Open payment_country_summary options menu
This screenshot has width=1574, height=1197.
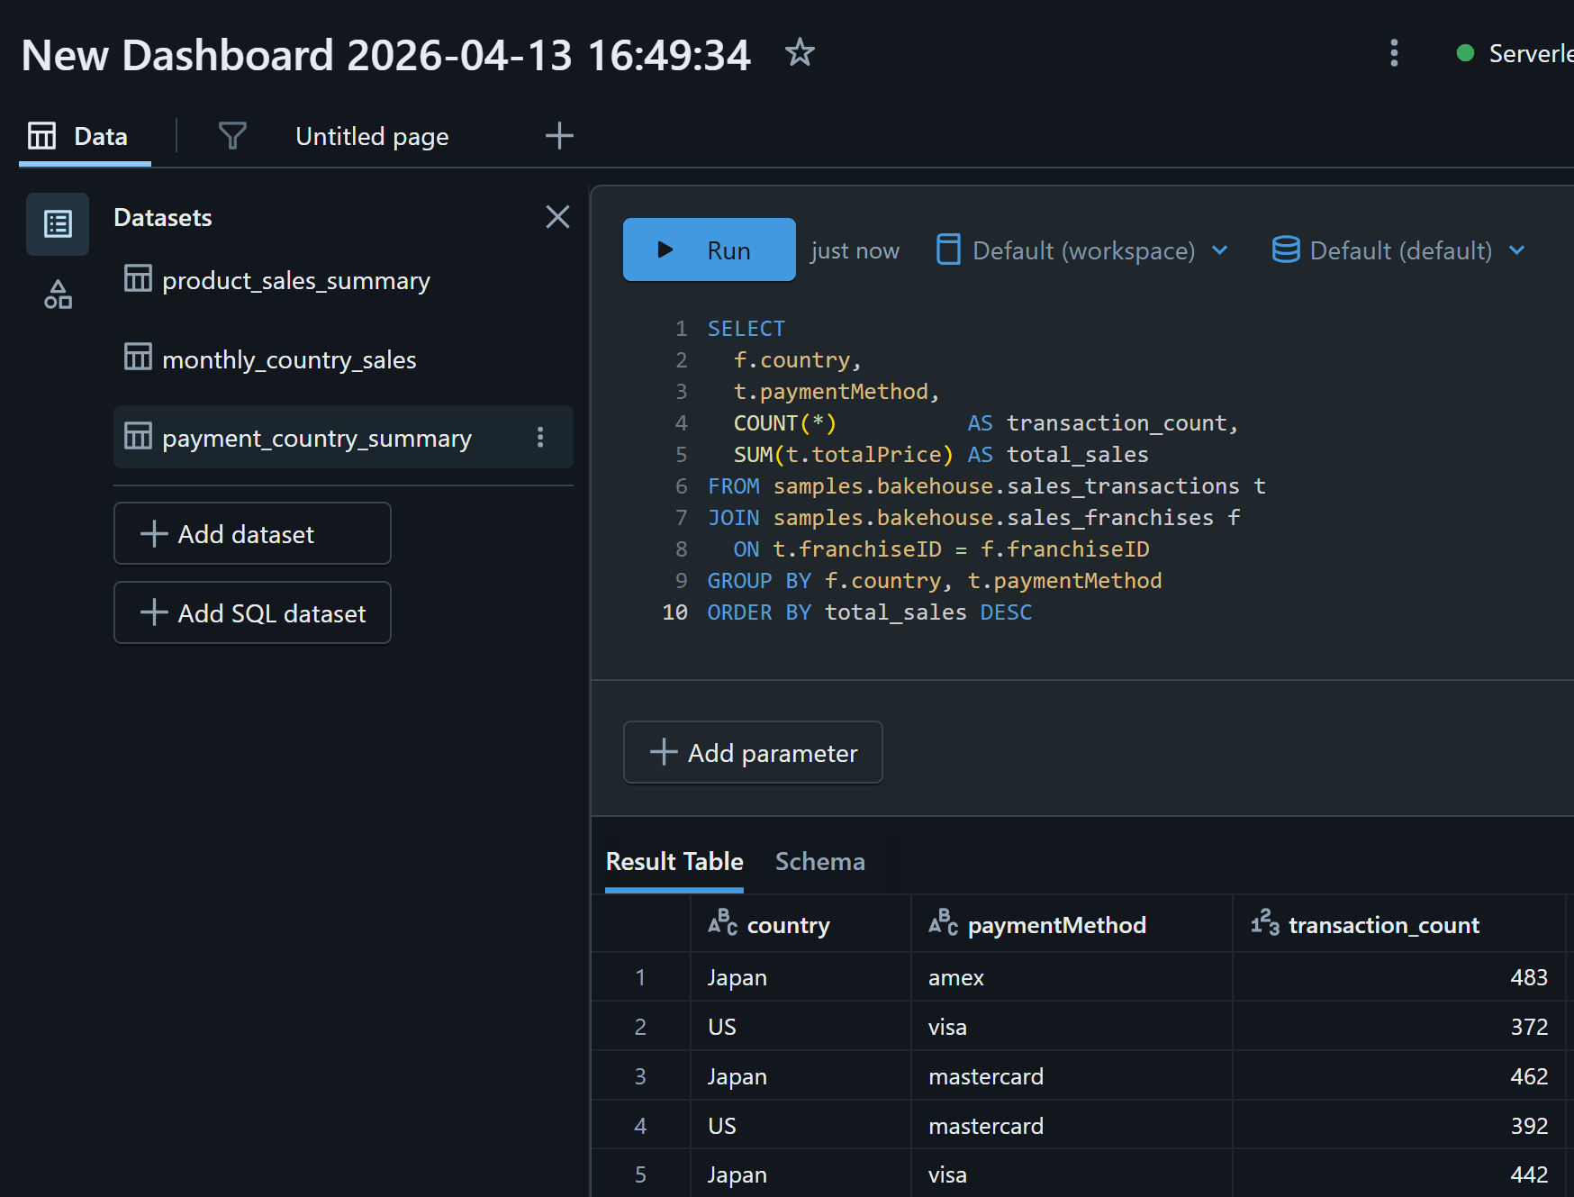point(540,438)
